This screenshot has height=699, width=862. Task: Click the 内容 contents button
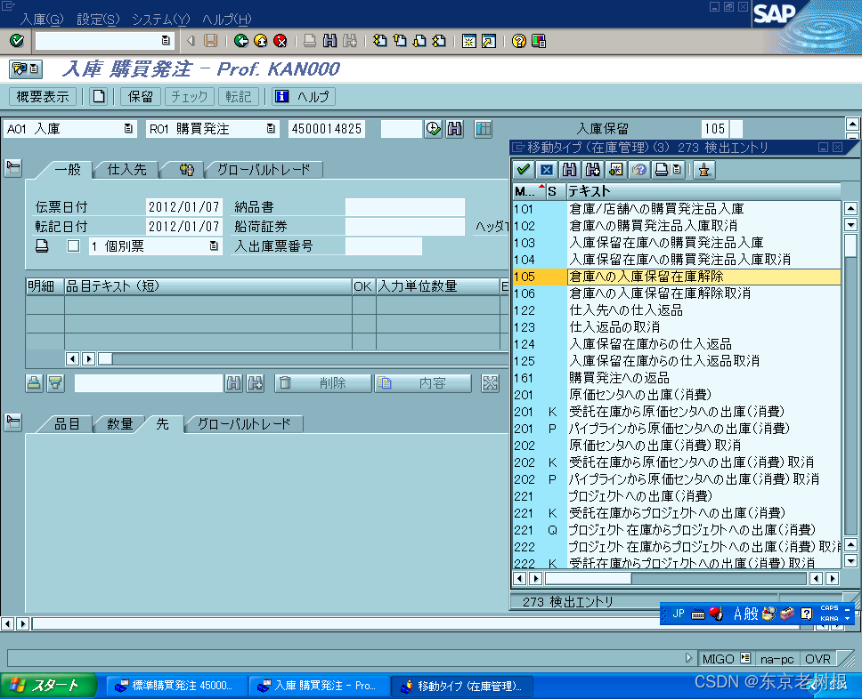[423, 382]
